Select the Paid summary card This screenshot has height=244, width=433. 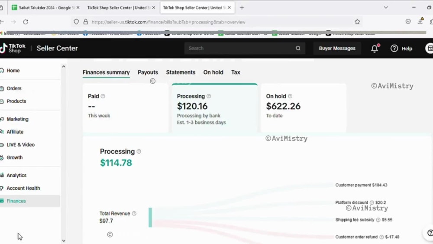(126, 108)
